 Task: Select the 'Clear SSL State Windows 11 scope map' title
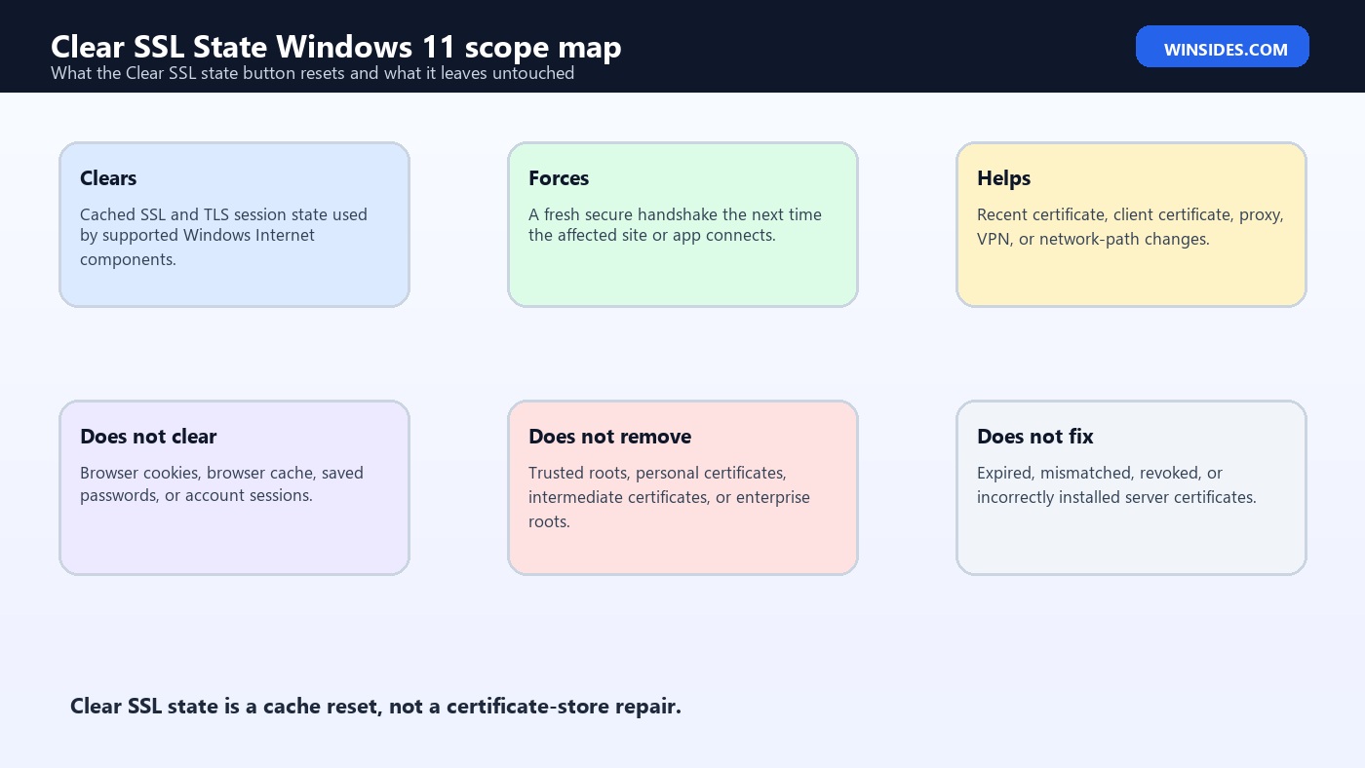[x=336, y=47]
